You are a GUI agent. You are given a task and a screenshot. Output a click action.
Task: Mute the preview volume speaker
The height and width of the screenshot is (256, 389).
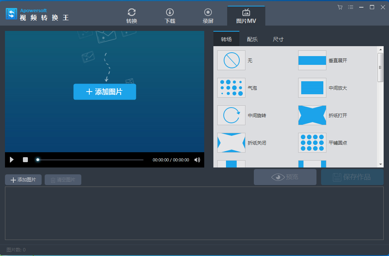[x=197, y=160]
